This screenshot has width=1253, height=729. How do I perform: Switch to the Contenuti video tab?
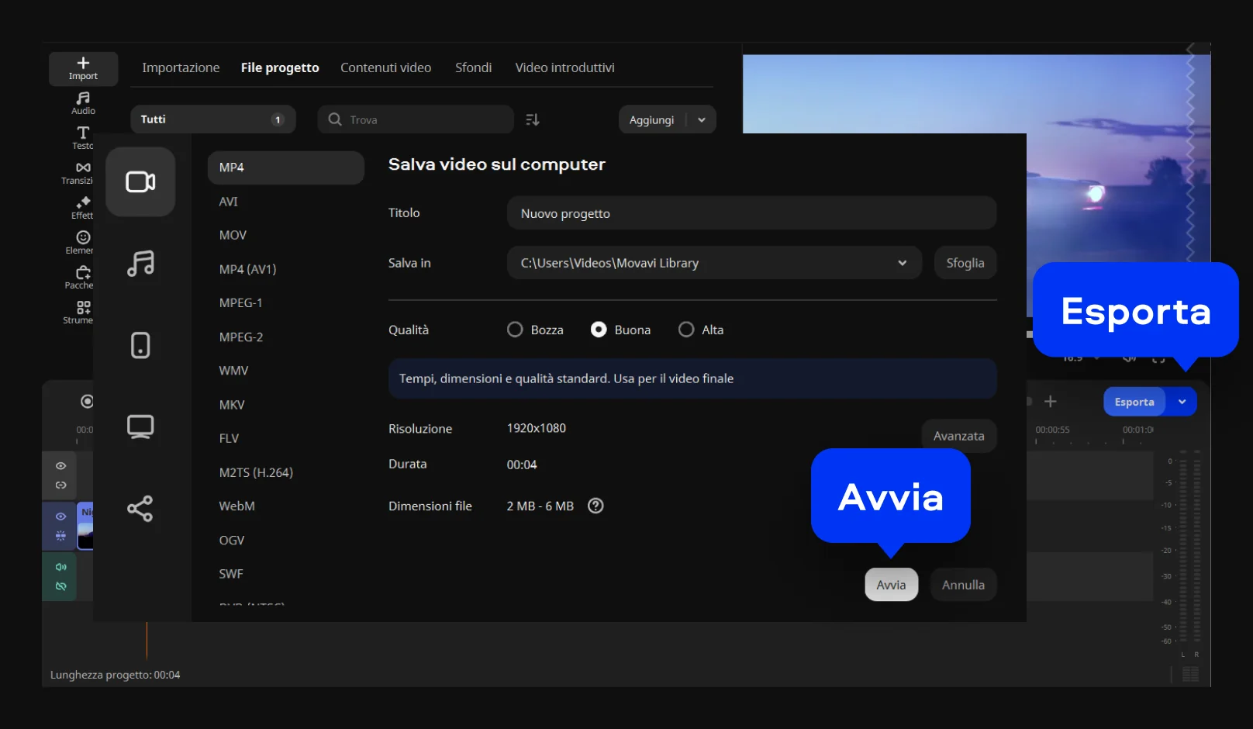click(x=385, y=67)
